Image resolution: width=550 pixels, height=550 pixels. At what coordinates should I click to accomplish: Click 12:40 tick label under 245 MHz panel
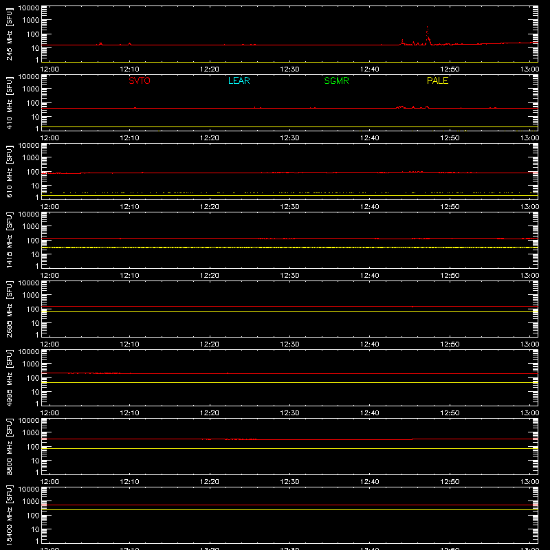pyautogui.click(x=370, y=69)
